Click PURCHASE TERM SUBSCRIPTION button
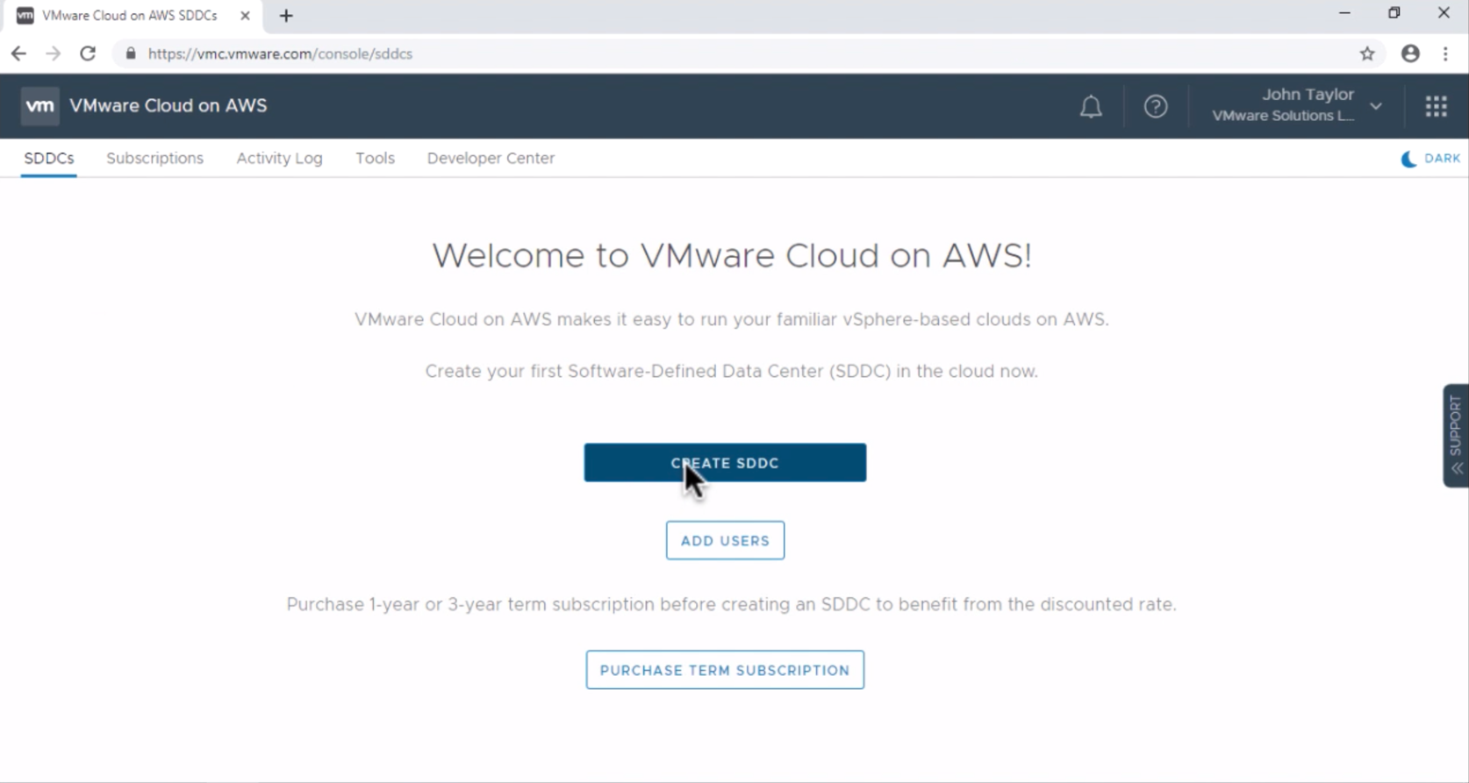This screenshot has width=1469, height=783. pos(725,670)
